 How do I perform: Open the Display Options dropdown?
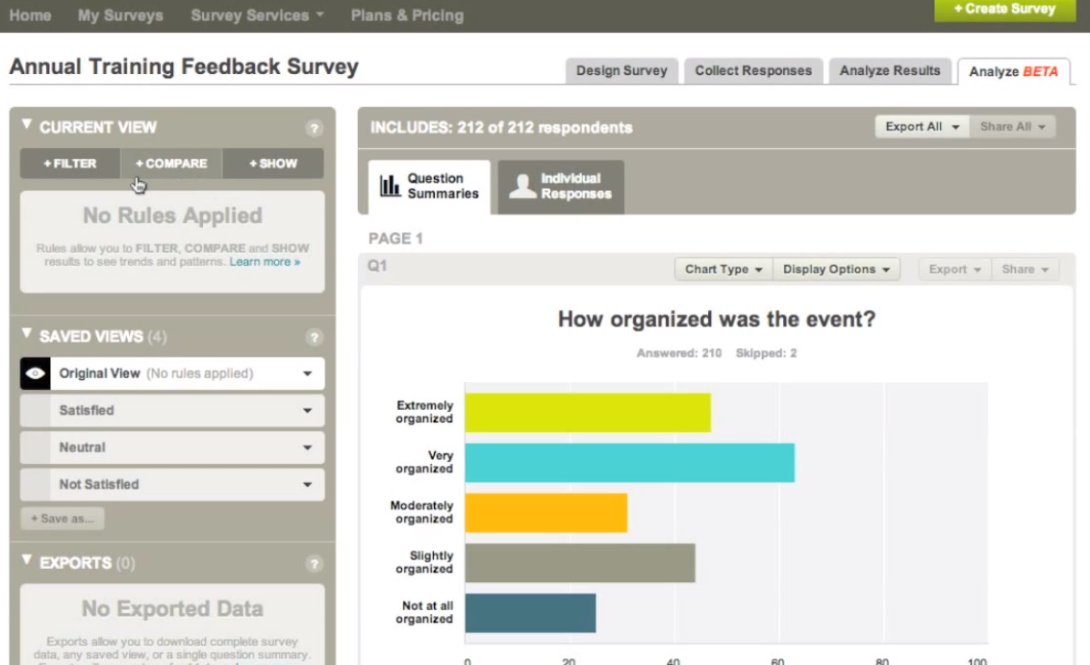point(836,269)
